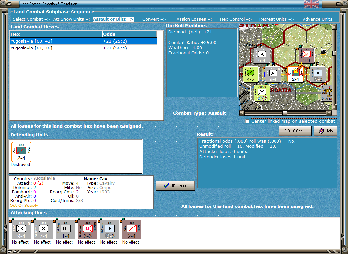Click the 3(3)3 army unit on the map

[262, 93]
